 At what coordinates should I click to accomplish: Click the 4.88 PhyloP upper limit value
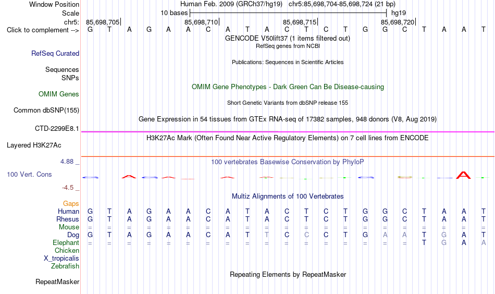(x=67, y=162)
